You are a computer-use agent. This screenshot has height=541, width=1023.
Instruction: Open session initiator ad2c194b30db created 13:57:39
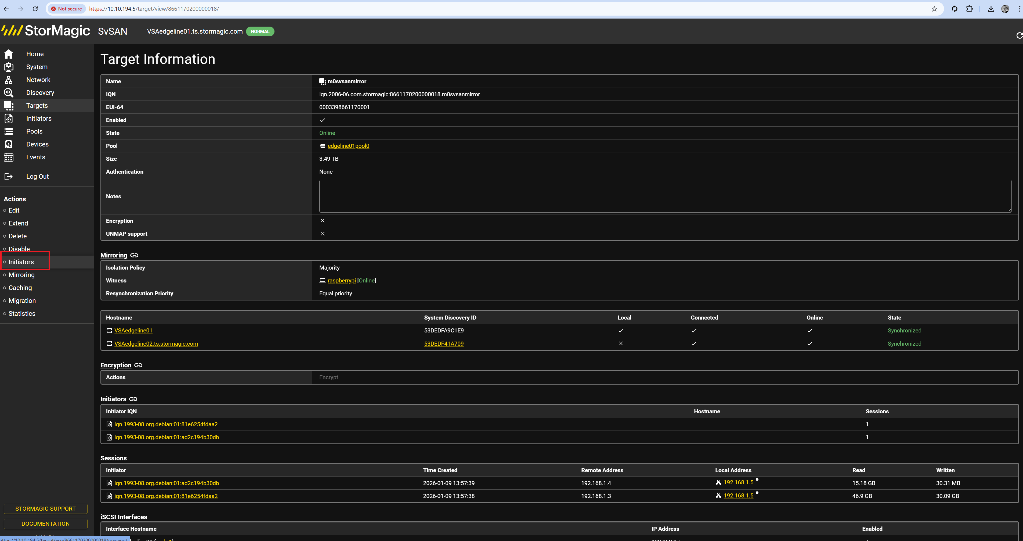(167, 483)
